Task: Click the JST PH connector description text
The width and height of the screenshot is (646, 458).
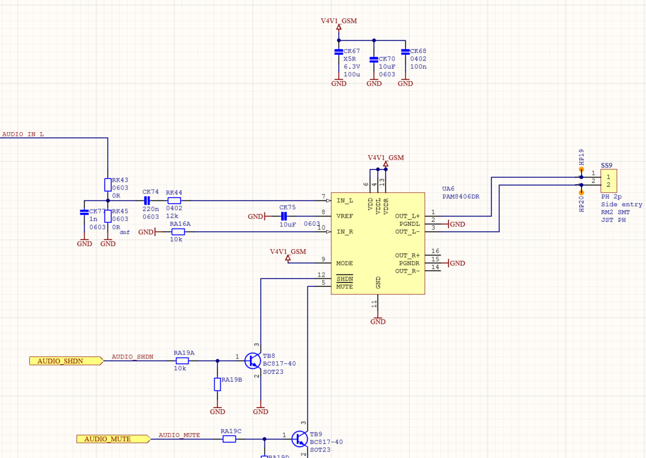Action: [613, 220]
